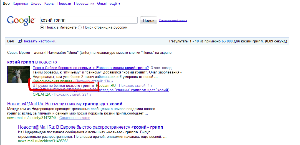Open В Грузии не боятся козьего гриппа link
This screenshot has height=145, width=300.
pos(63,86)
